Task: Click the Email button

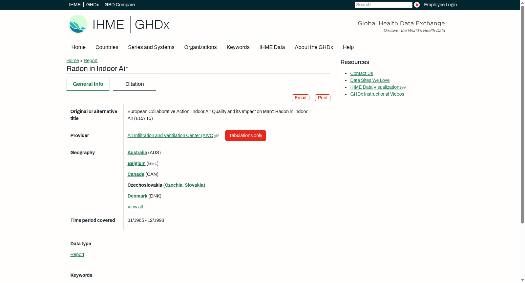Action: coord(301,98)
